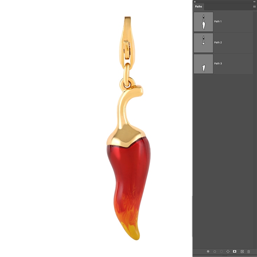Make work path from selection
Screen dimensions: 257x257
pyautogui.click(x=228, y=251)
